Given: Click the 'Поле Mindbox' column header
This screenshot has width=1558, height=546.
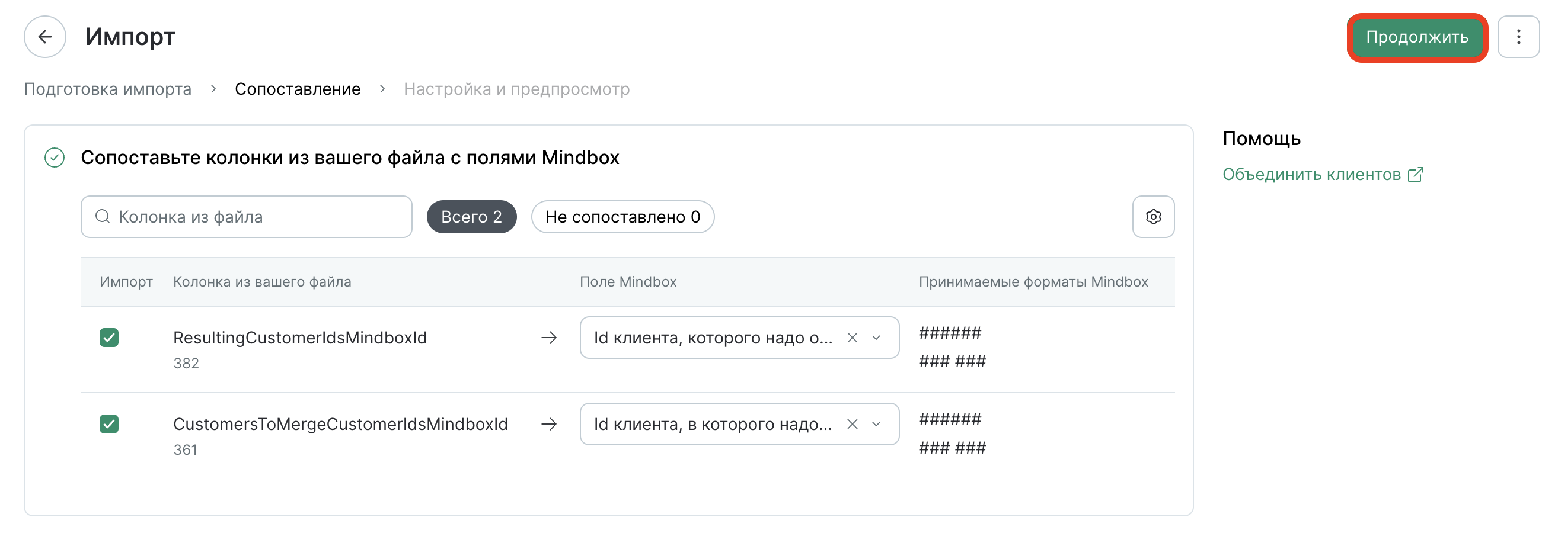Looking at the screenshot, I should click(x=628, y=282).
